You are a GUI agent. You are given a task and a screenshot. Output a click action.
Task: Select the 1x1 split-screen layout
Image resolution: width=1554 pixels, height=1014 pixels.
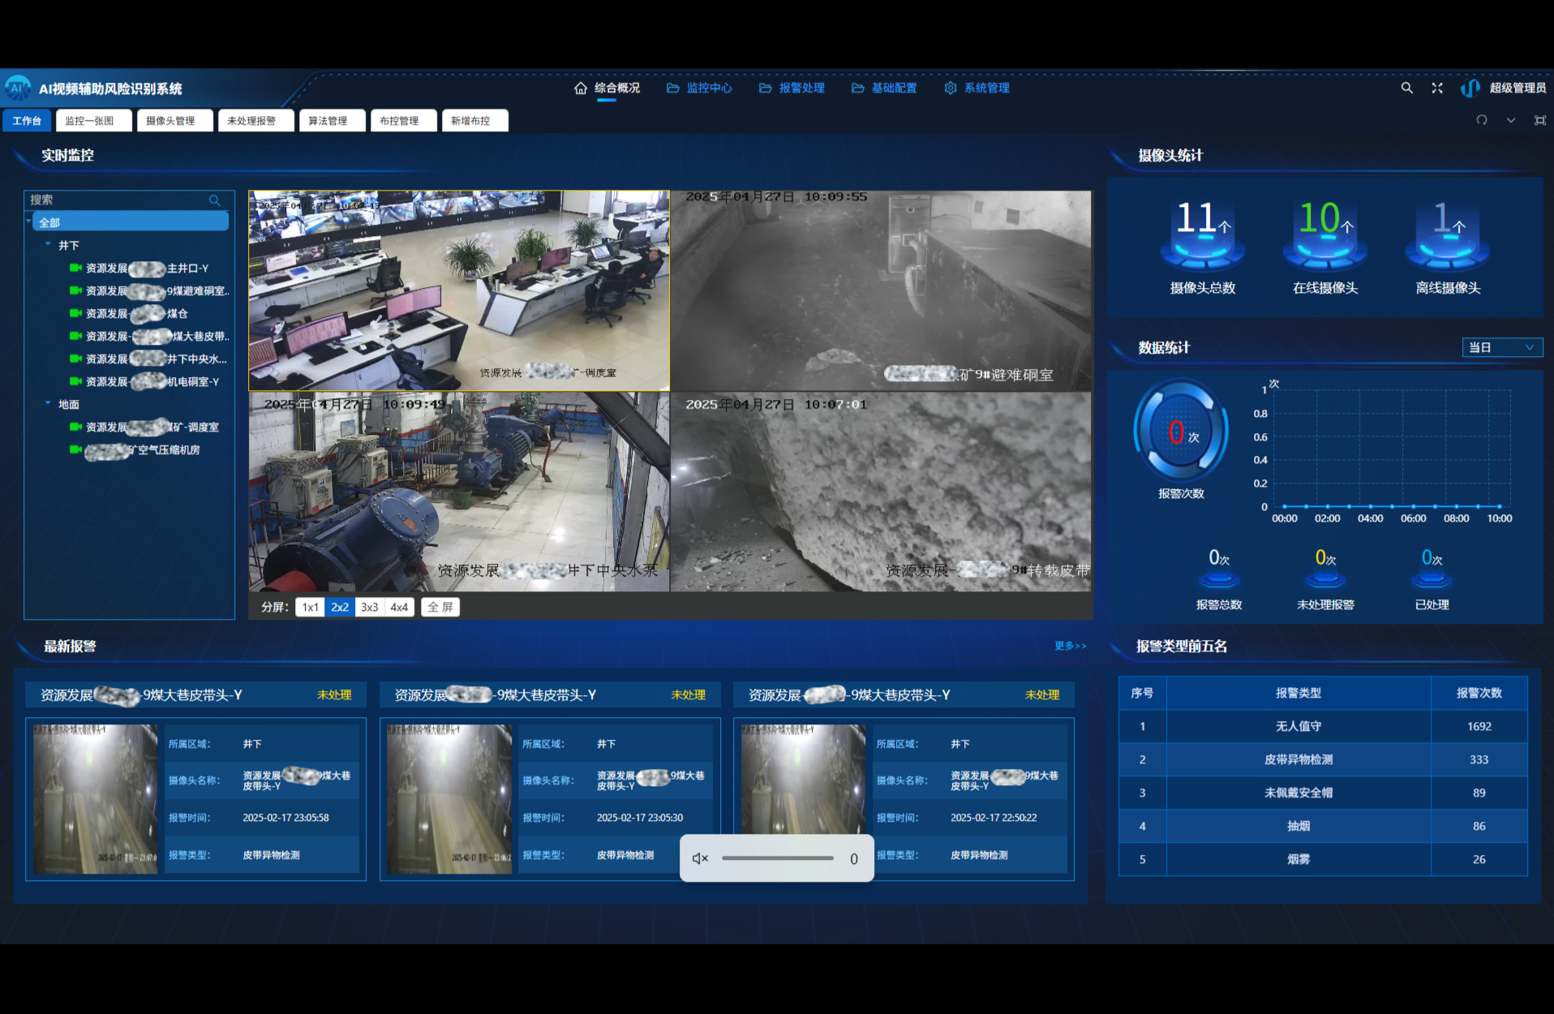[x=310, y=607]
